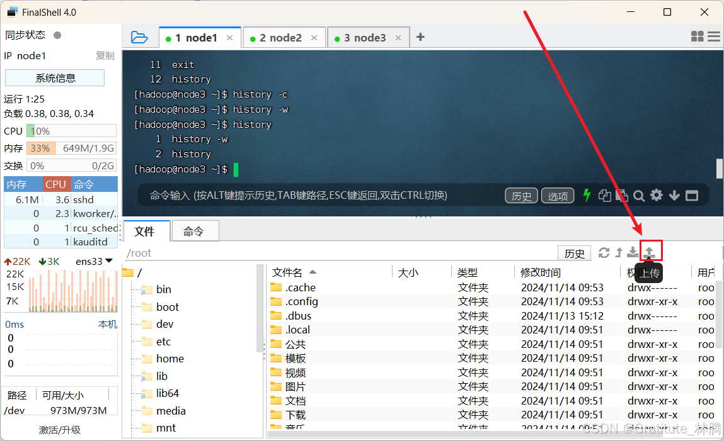Open terminal settings gear icon

[657, 196]
